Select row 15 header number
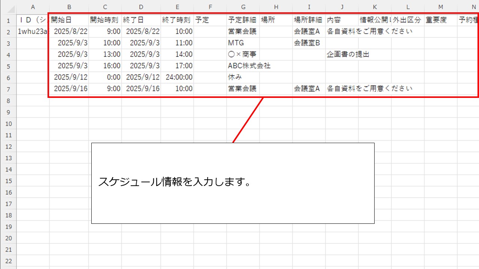Screen dimensions: 479x269 tap(8, 181)
